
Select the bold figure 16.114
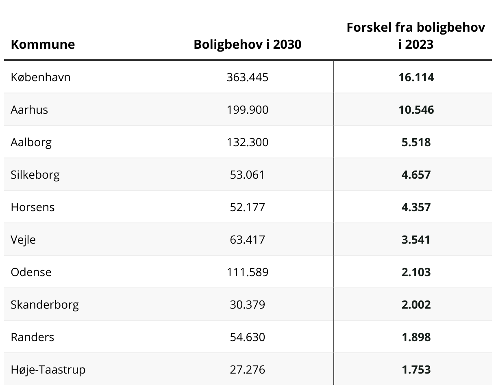pyautogui.click(x=416, y=77)
